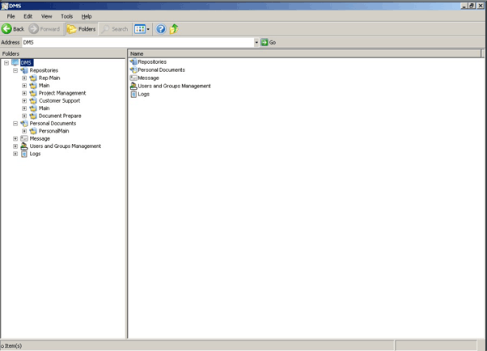
Task: Expand the Message tree node
Action: point(15,138)
